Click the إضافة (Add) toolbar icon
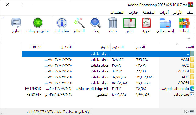 click(184, 23)
